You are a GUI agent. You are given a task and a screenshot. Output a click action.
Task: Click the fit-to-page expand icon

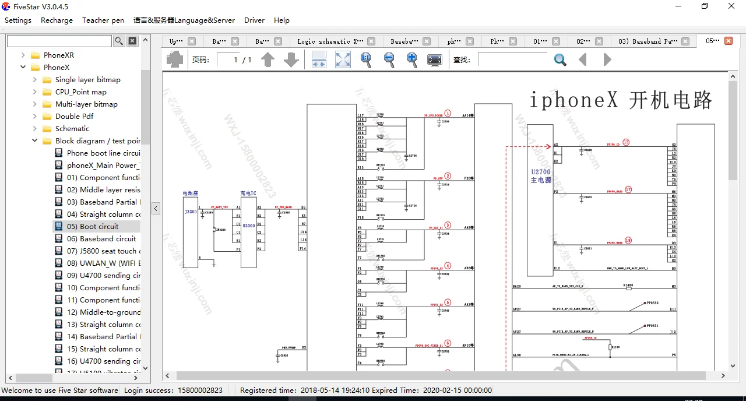343,59
